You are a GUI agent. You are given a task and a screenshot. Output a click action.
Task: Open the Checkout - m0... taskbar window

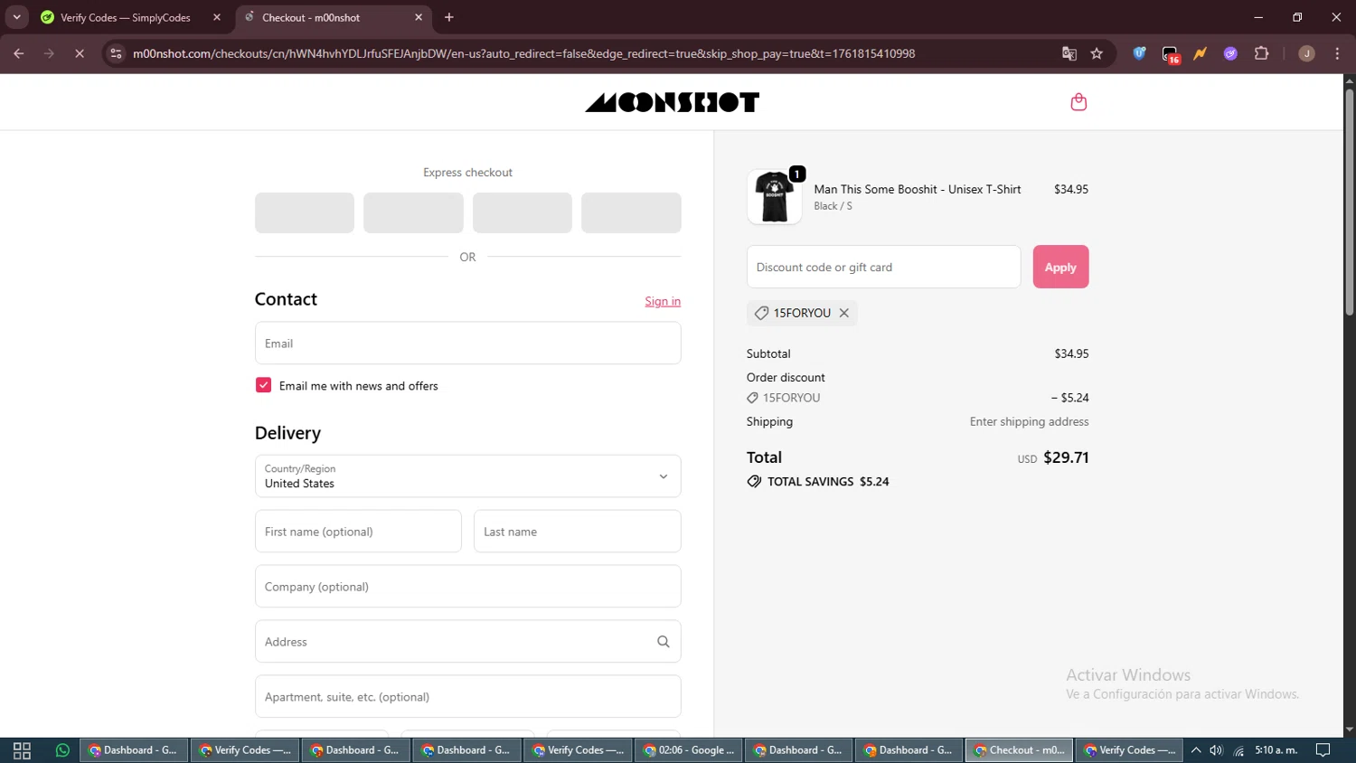pyautogui.click(x=1020, y=750)
